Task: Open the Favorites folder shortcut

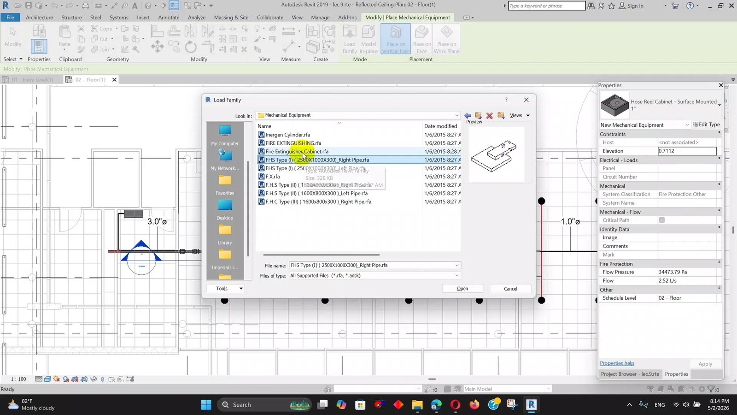Action: (x=225, y=185)
